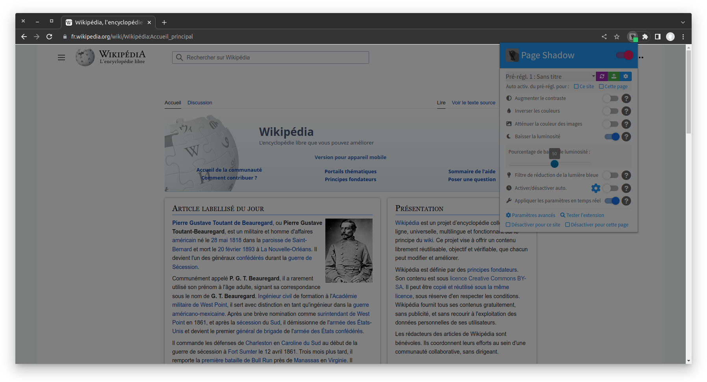Close the Wikipédia tab
Screen dimensions: 707x382
click(149, 22)
